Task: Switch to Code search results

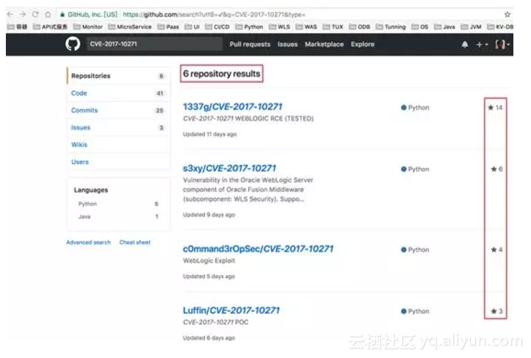Action: [x=118, y=93]
